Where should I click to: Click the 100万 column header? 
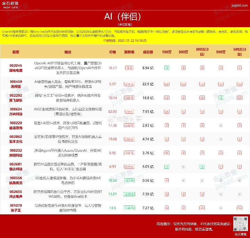[x=167, y=52]
